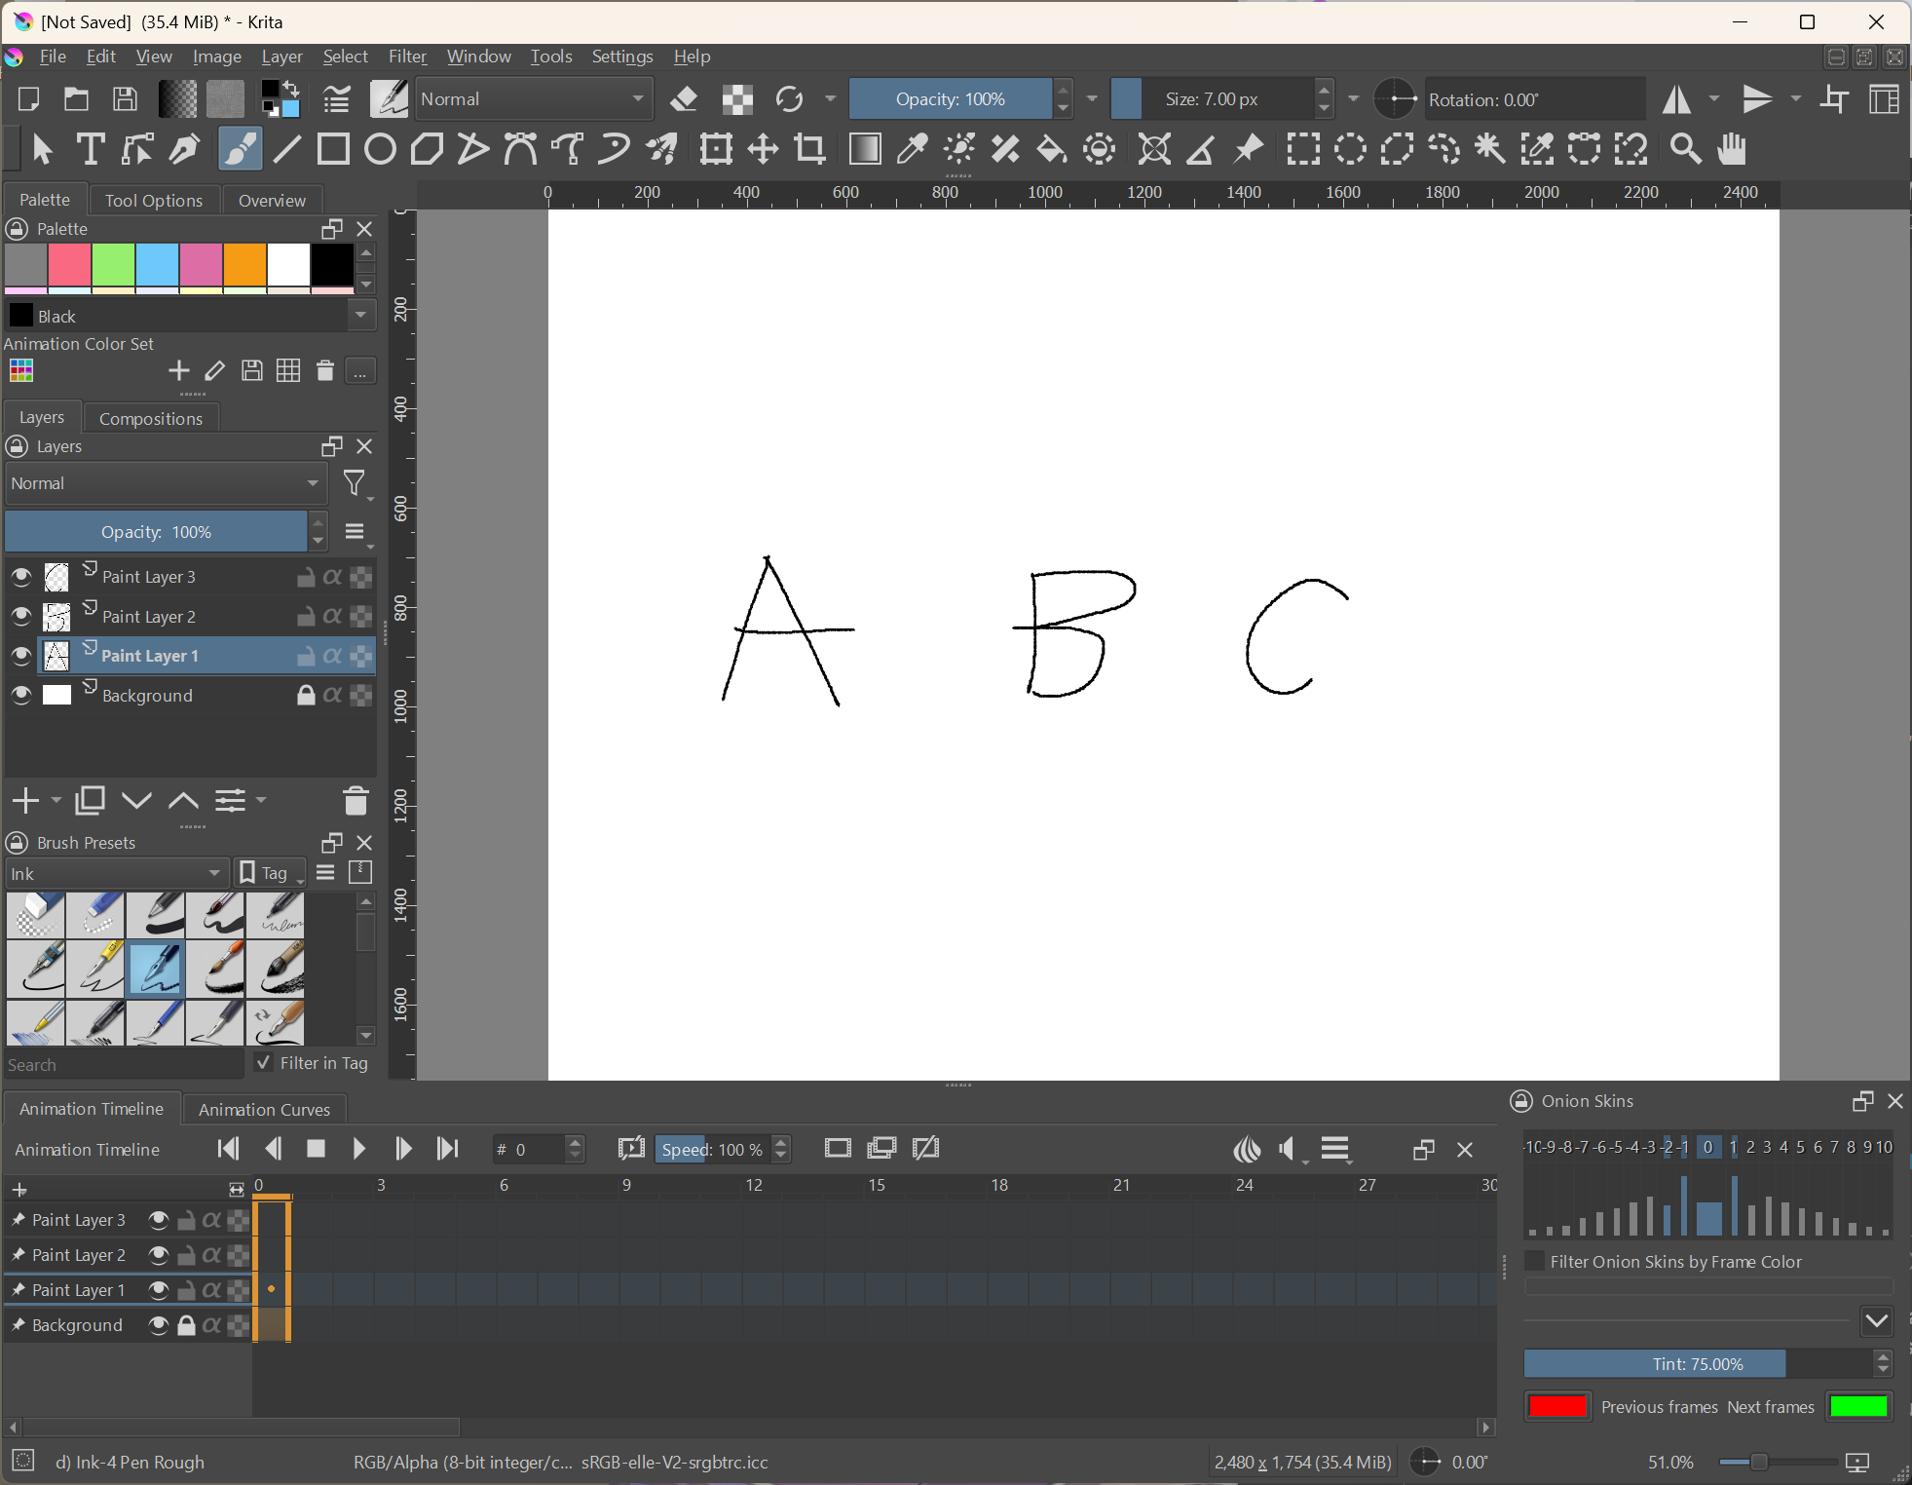This screenshot has width=1912, height=1485.
Task: Select the Rectangle shape tool
Action: (333, 149)
